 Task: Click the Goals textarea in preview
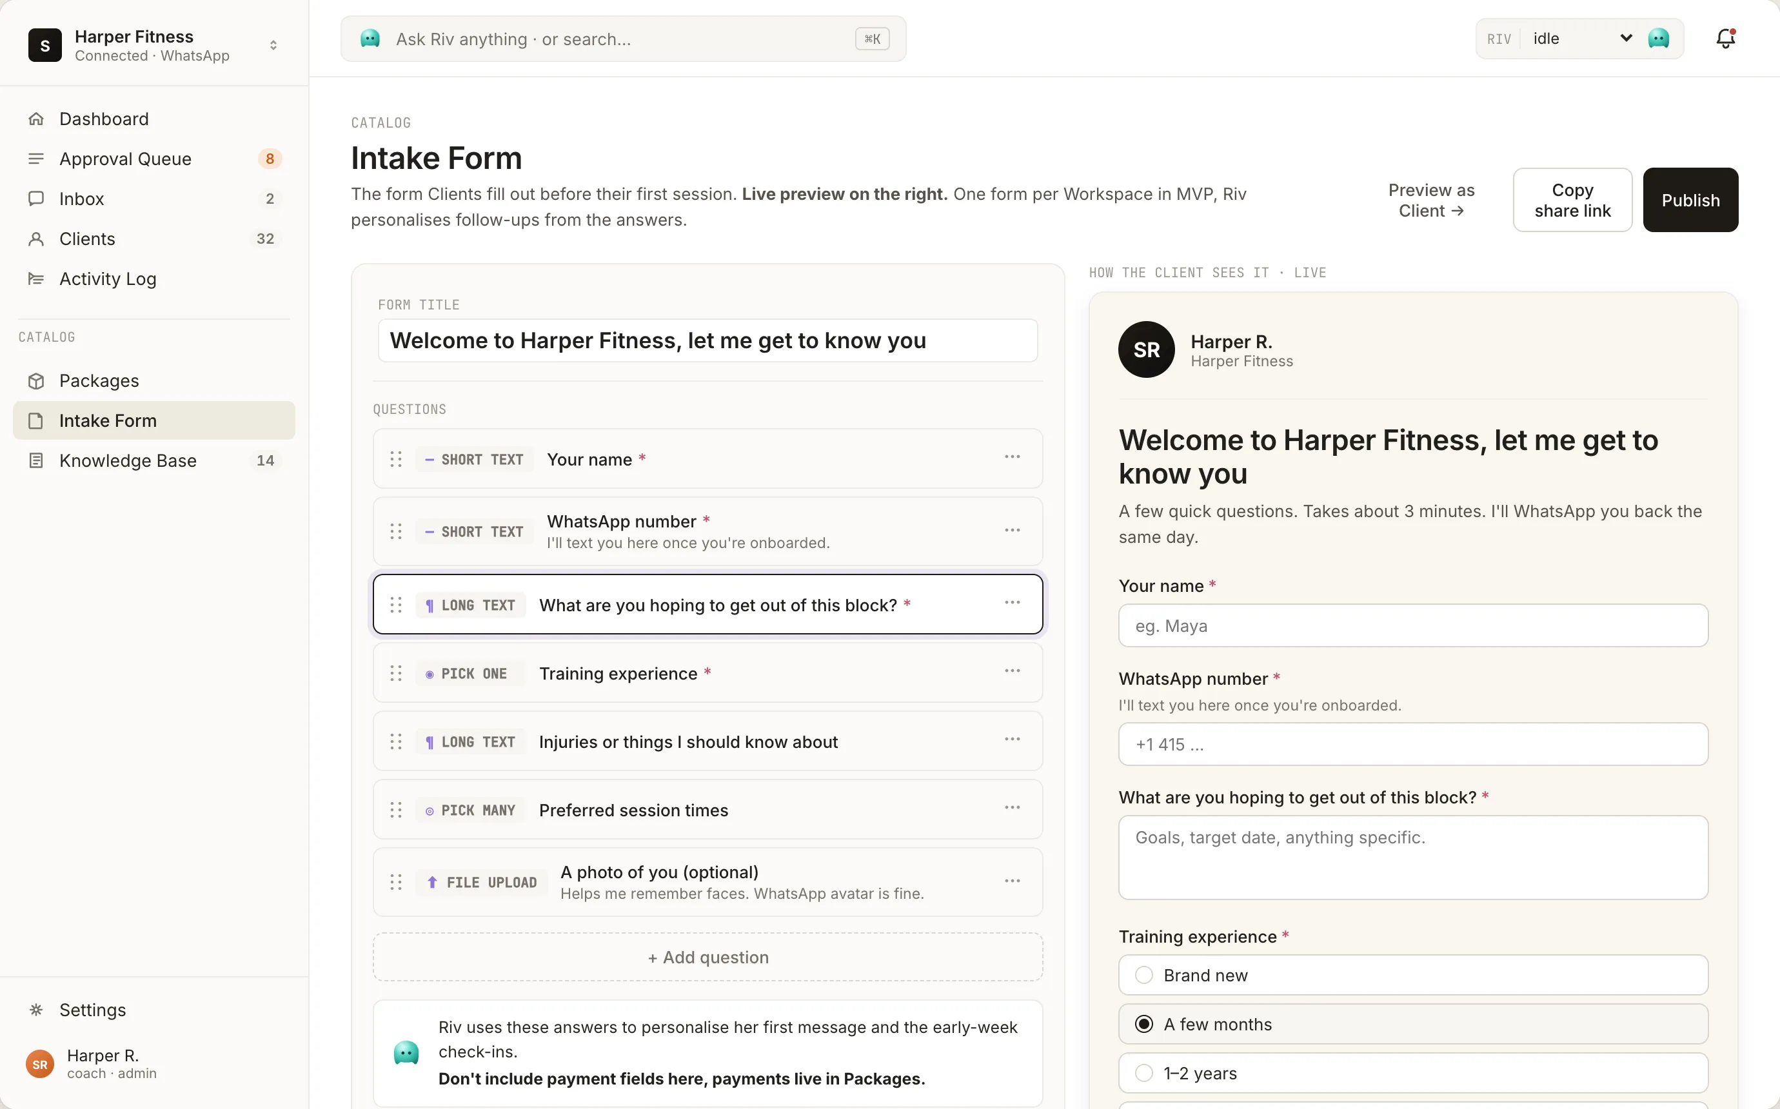point(1413,858)
